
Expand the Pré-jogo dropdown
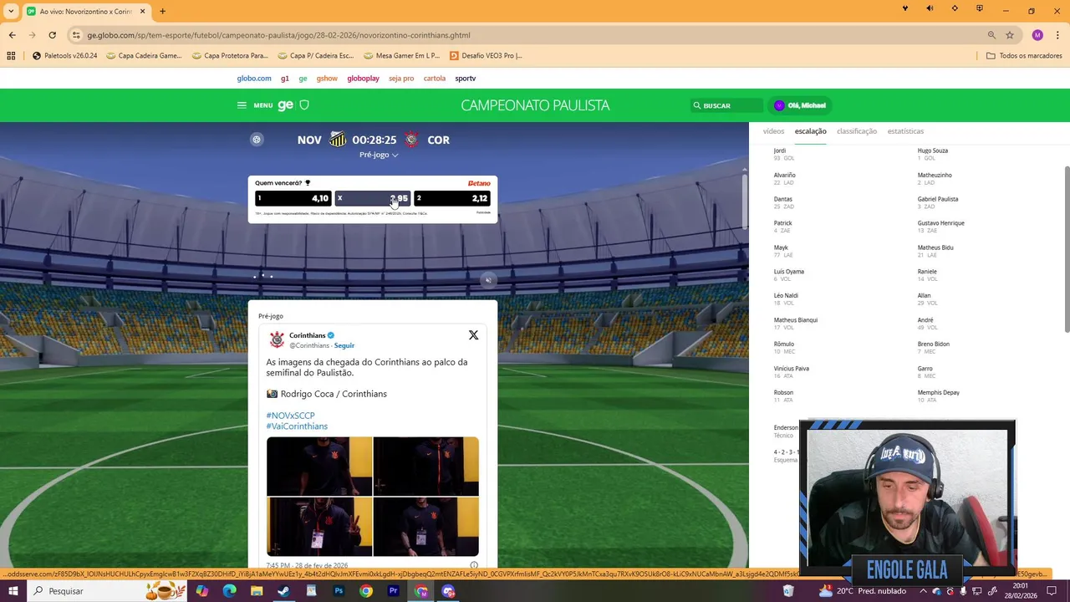click(379, 155)
